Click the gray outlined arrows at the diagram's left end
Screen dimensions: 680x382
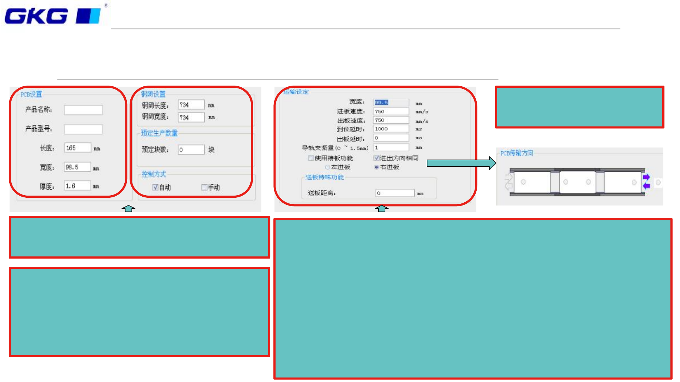(x=509, y=181)
